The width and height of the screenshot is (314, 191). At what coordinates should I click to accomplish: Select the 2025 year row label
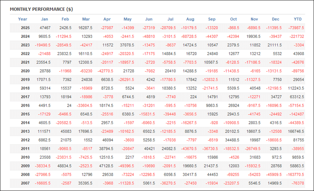point(25,28)
